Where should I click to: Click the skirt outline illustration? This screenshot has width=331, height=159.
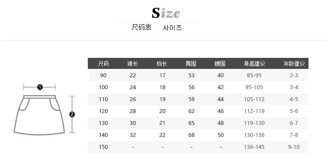pos(39,115)
